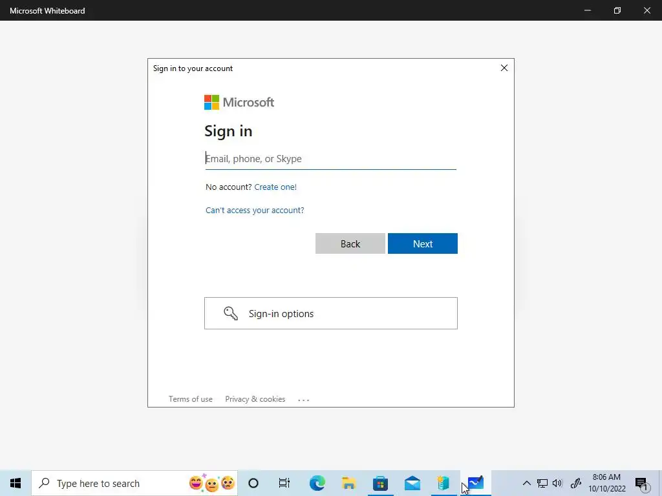Click the taskbar search box

tap(134, 483)
